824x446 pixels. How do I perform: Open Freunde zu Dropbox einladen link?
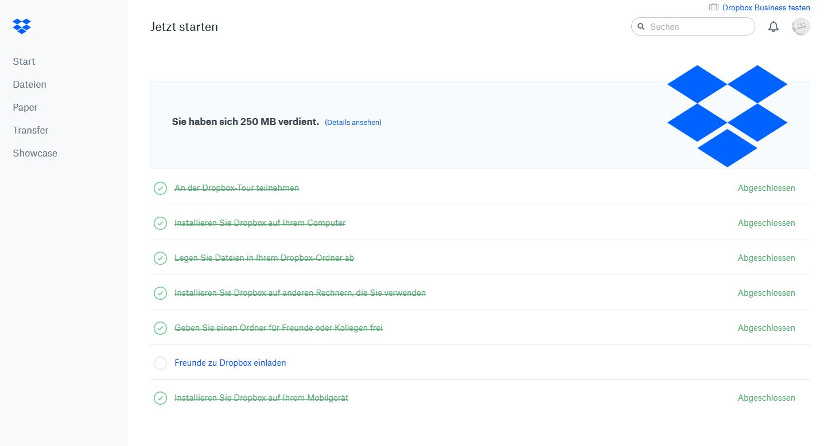[x=230, y=363]
